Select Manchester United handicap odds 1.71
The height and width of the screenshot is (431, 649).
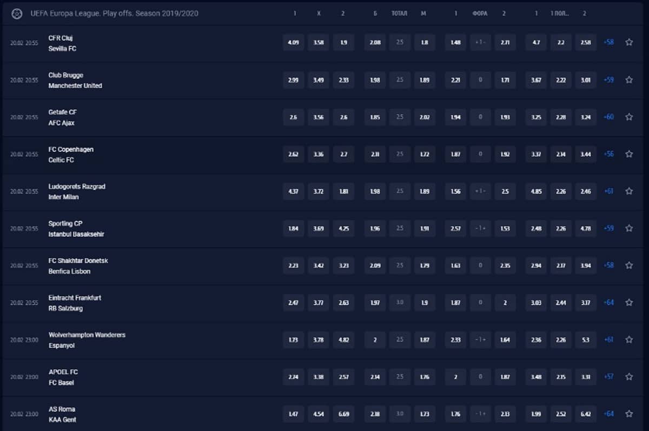(x=505, y=79)
